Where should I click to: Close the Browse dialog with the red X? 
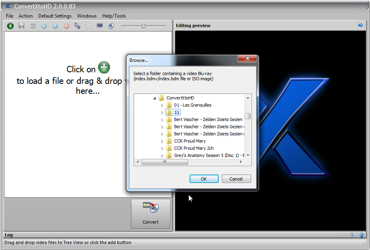(x=247, y=58)
